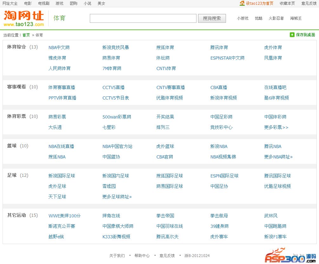Expand 更多NBA网址» list
The width and height of the screenshot is (319, 264).
[278, 157]
